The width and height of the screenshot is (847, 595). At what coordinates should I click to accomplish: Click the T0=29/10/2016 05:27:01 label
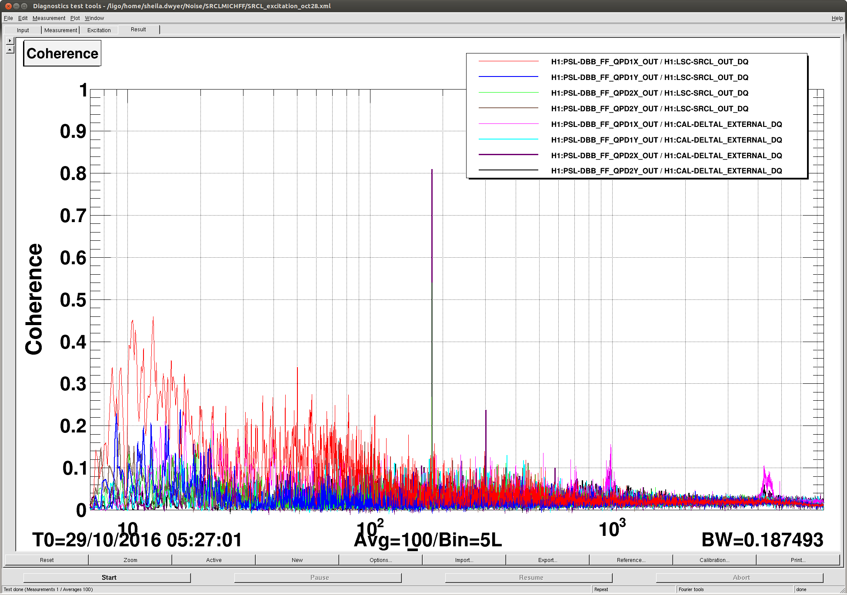[x=137, y=540]
